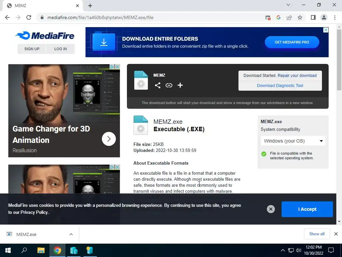
Task: Select the MEMZ browser tab
Action: [42, 6]
